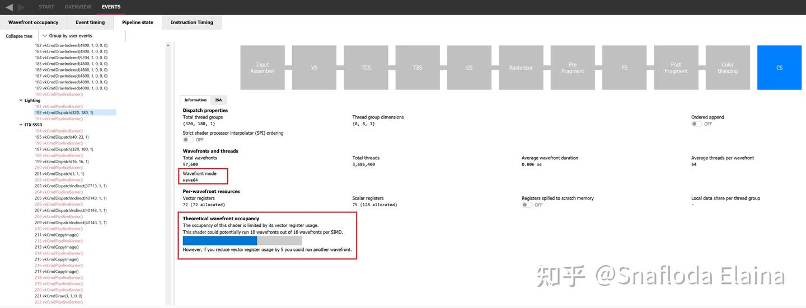Select event 199 vkCmdDispatch(16, 16, 1)
The width and height of the screenshot is (806, 308).
click(62, 162)
